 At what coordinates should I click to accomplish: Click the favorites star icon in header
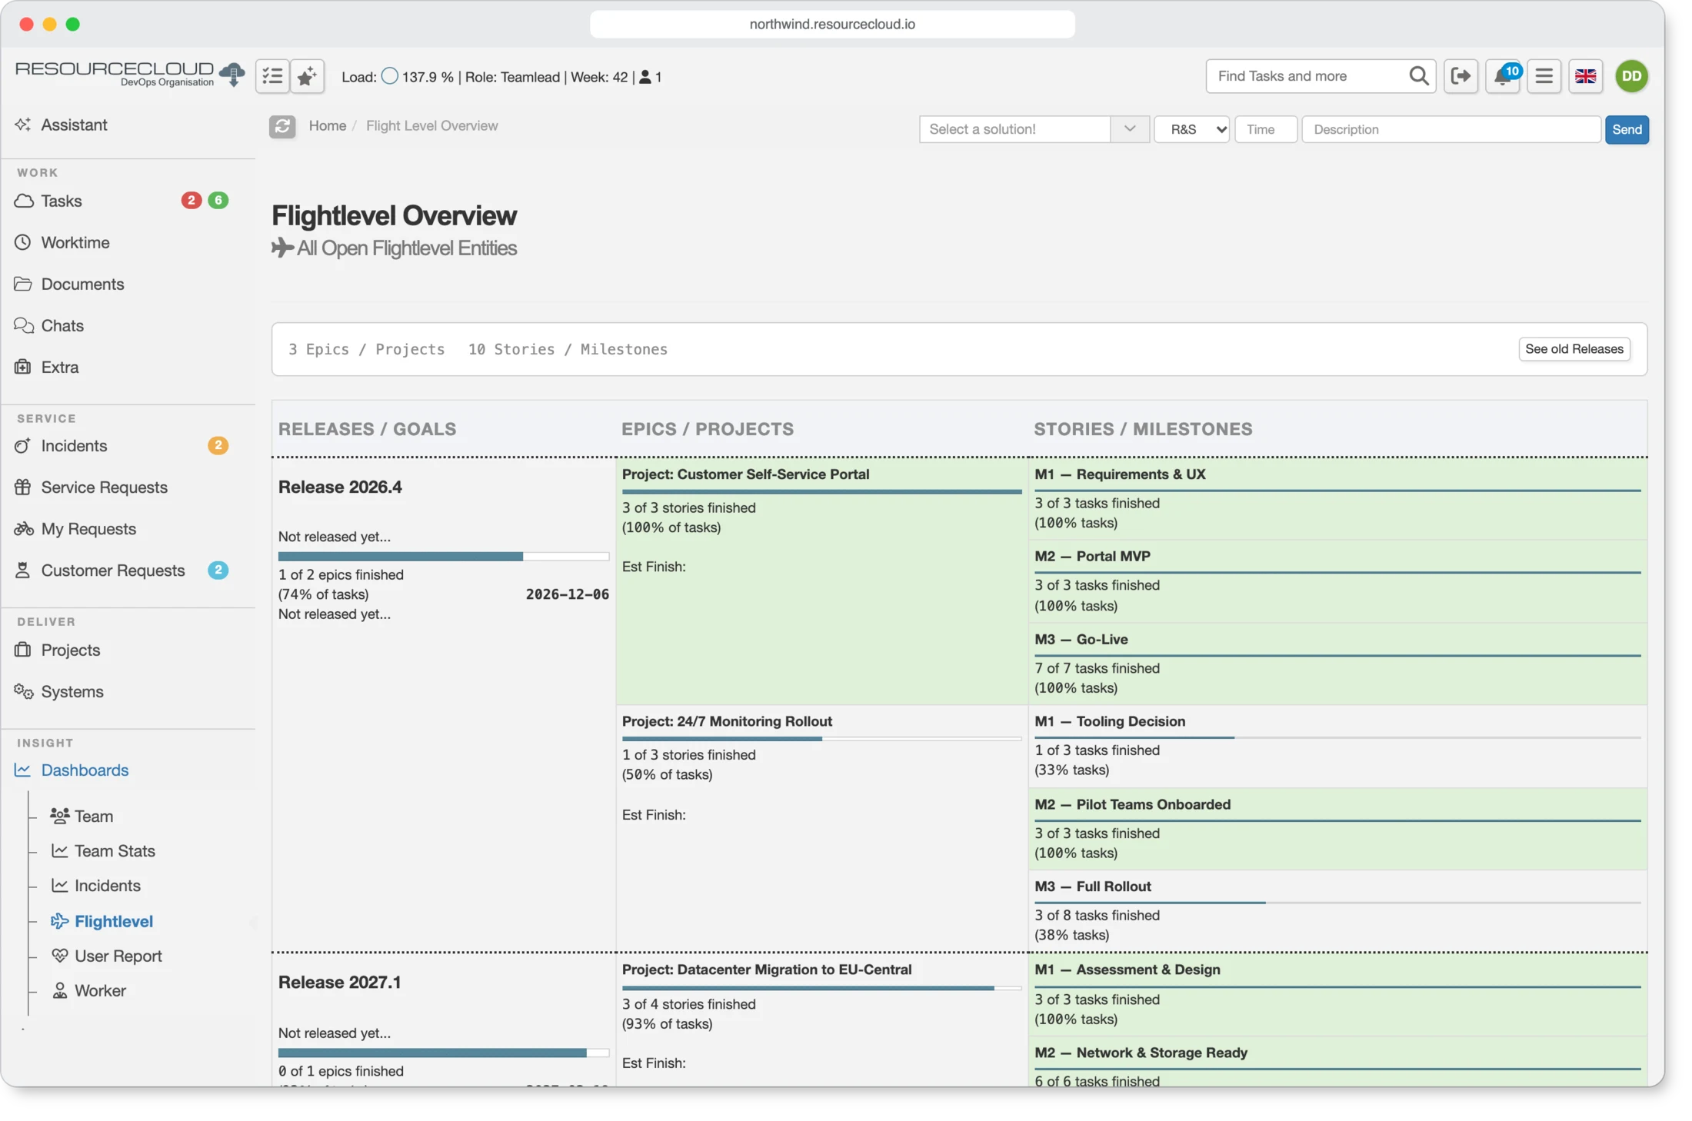[x=307, y=76]
